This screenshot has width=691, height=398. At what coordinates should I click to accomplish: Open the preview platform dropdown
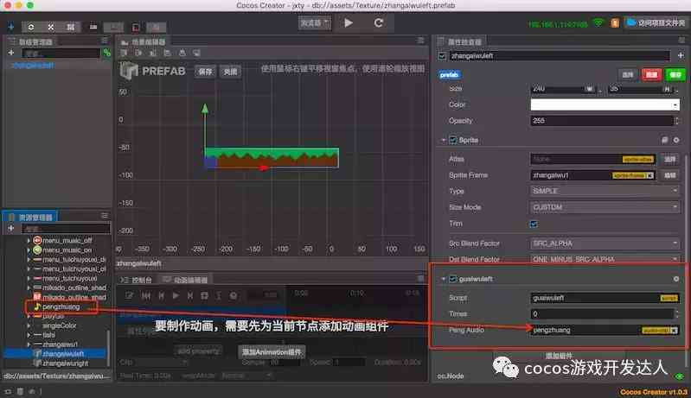tap(314, 22)
